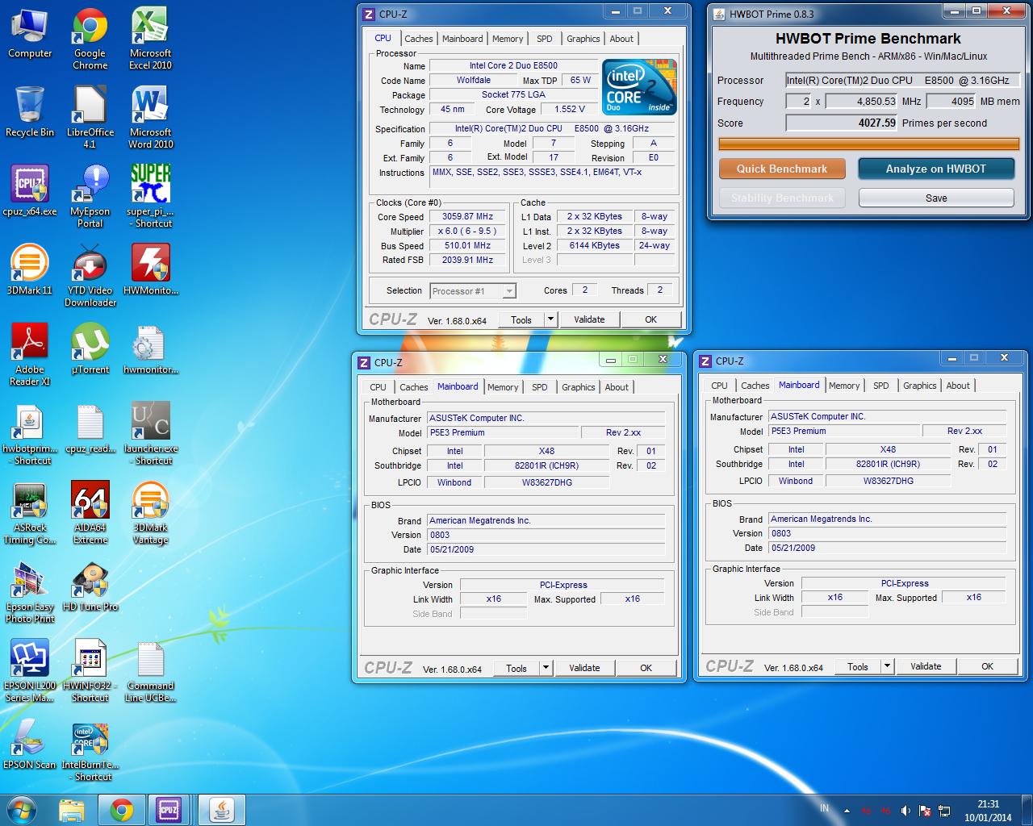The height and width of the screenshot is (826, 1033).
Task: Select cpuz_x64.exe desktop icon
Action: tap(30, 190)
